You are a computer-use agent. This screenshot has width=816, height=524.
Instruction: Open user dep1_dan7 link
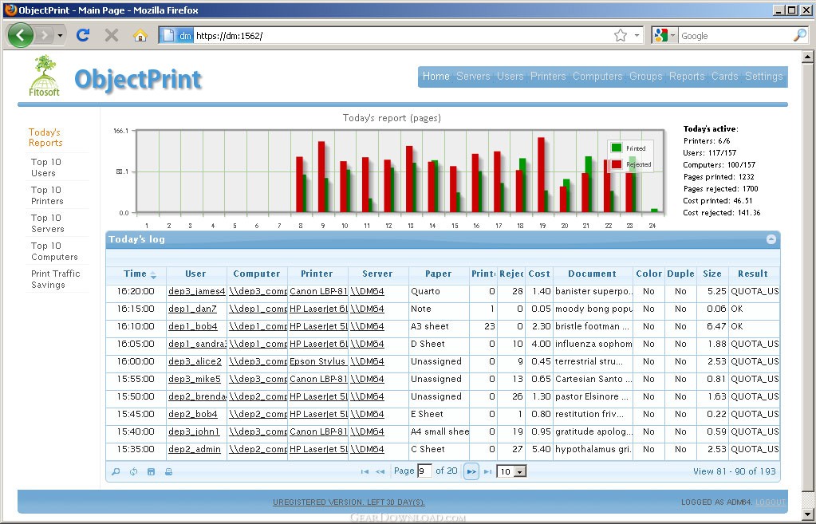tap(192, 309)
